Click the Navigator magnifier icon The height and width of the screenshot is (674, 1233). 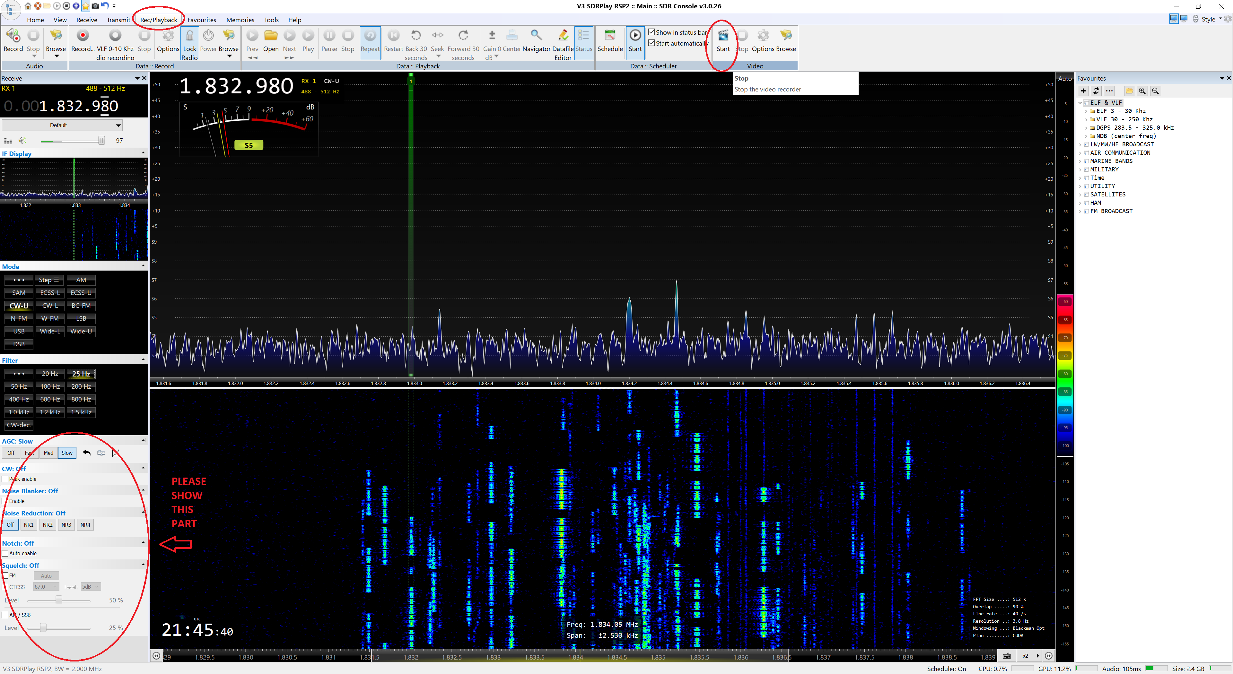536,36
